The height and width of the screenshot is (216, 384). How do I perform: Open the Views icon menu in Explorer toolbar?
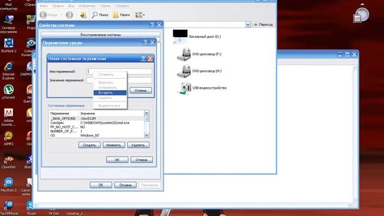coord(140,15)
